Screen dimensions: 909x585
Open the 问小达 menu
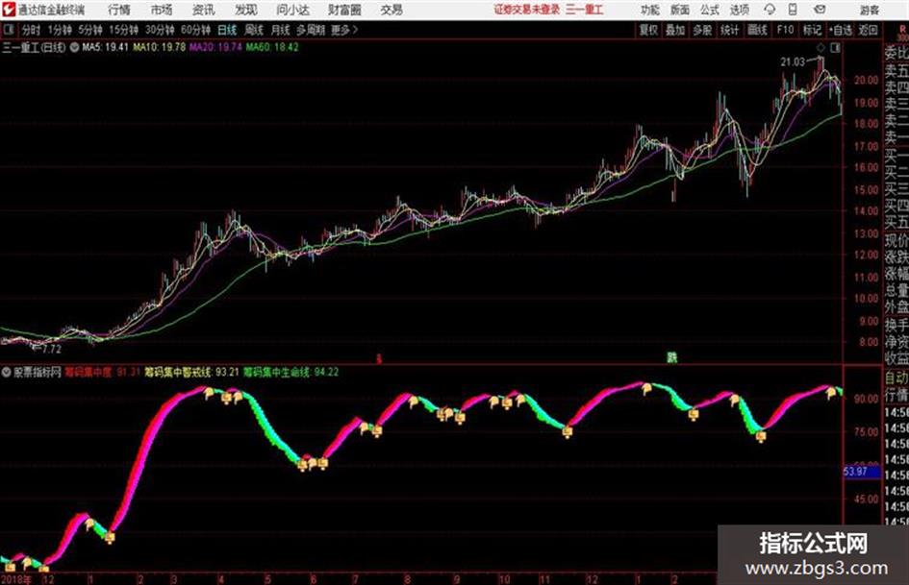292,10
